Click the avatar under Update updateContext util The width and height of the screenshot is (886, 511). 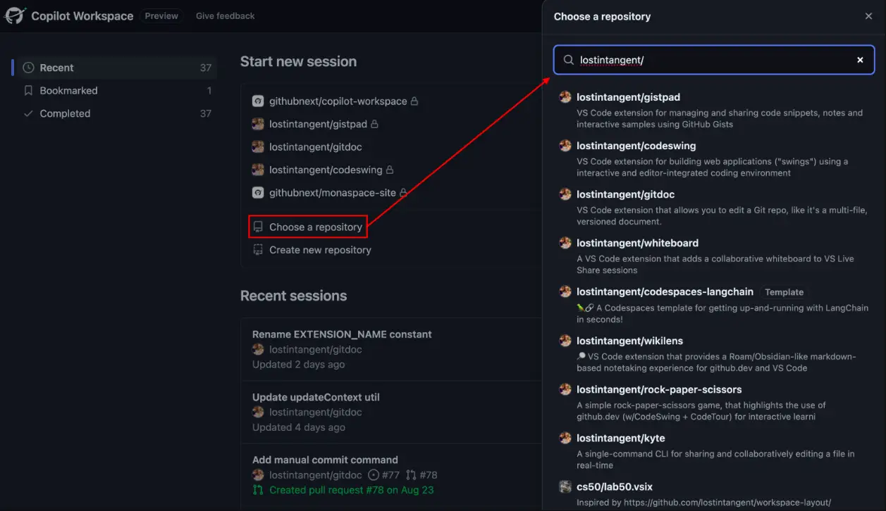coord(258,412)
